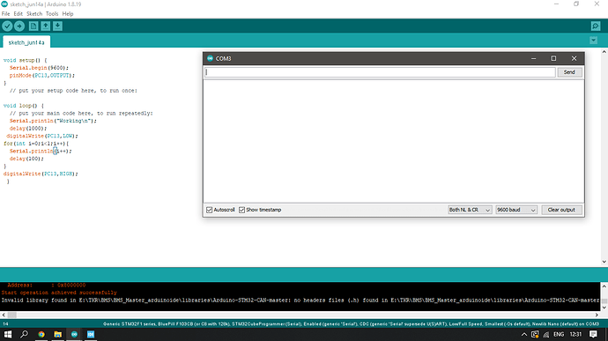
Task: Click the pinMode(PC13,OUTPUT) code line
Action: click(x=42, y=75)
